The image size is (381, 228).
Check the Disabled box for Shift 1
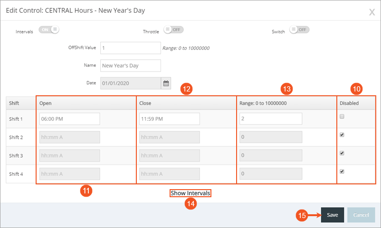click(342, 117)
